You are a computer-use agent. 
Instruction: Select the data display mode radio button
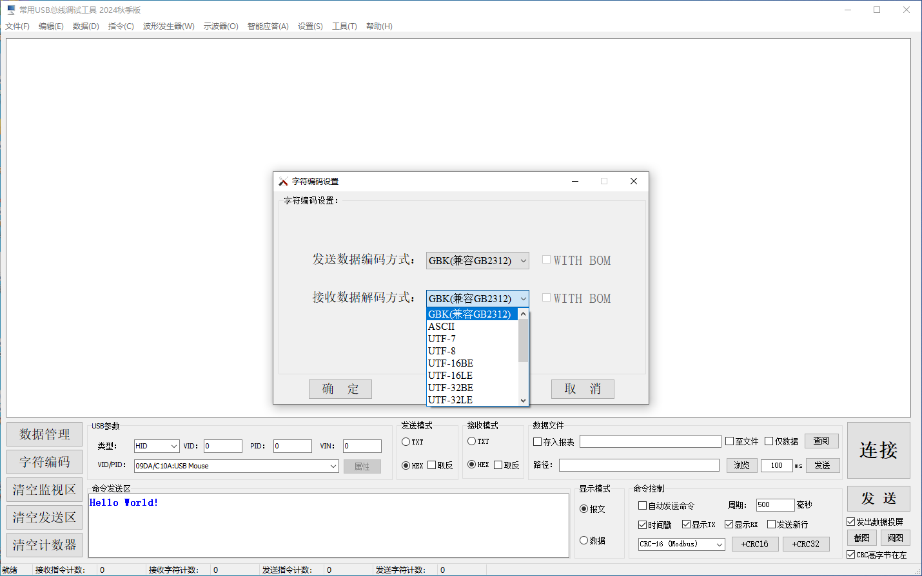pos(584,541)
